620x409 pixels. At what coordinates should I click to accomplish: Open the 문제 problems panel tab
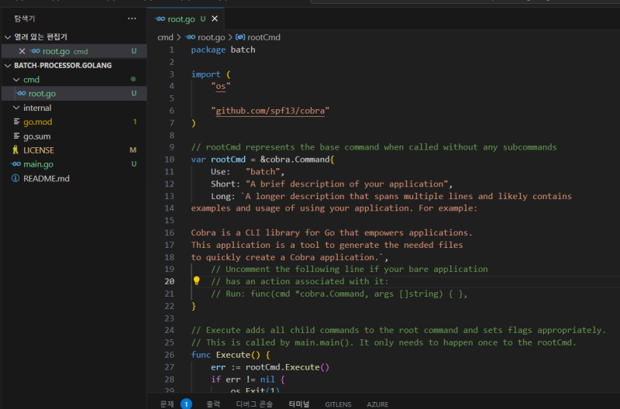[167, 404]
